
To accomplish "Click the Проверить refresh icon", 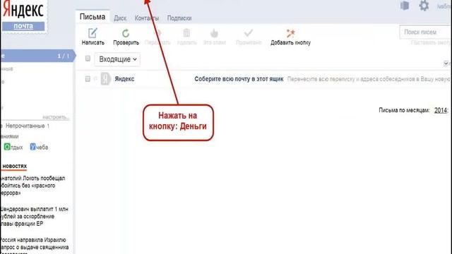I will tap(126, 33).
